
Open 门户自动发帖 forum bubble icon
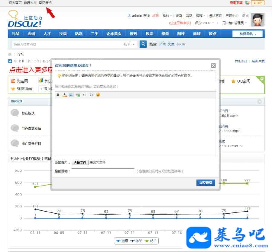tap(15, 128)
